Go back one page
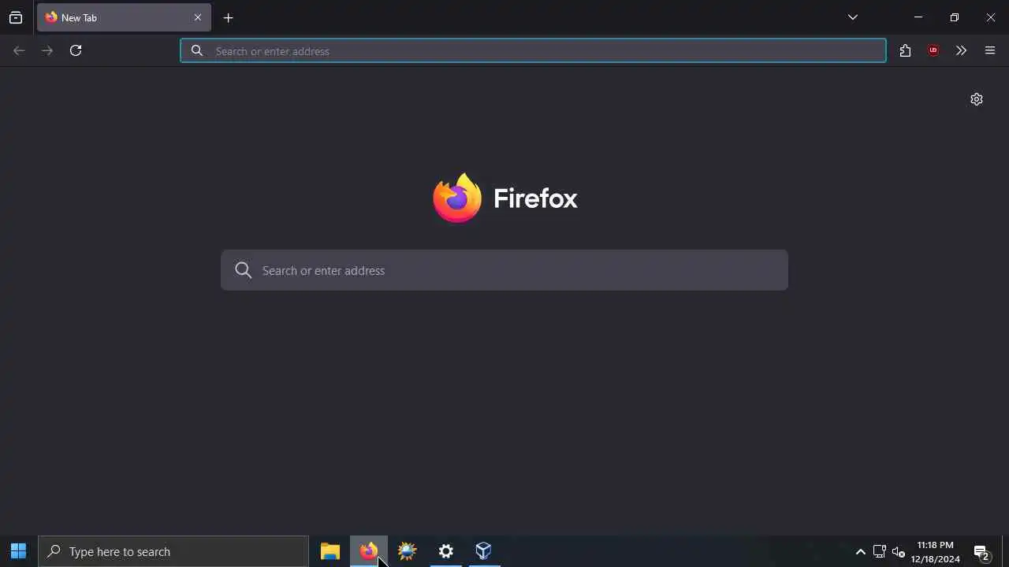 [x=19, y=50]
